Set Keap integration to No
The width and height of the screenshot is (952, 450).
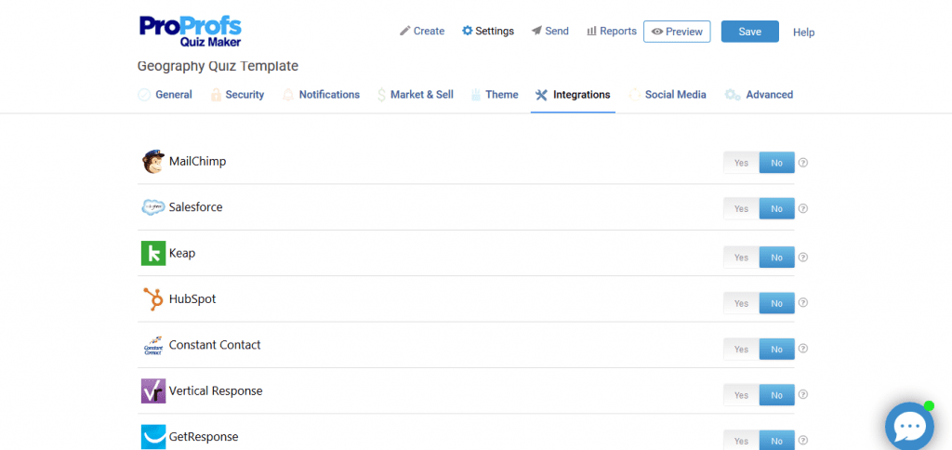coord(776,257)
